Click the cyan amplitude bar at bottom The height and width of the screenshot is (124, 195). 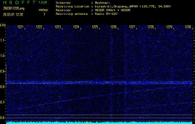99,123
